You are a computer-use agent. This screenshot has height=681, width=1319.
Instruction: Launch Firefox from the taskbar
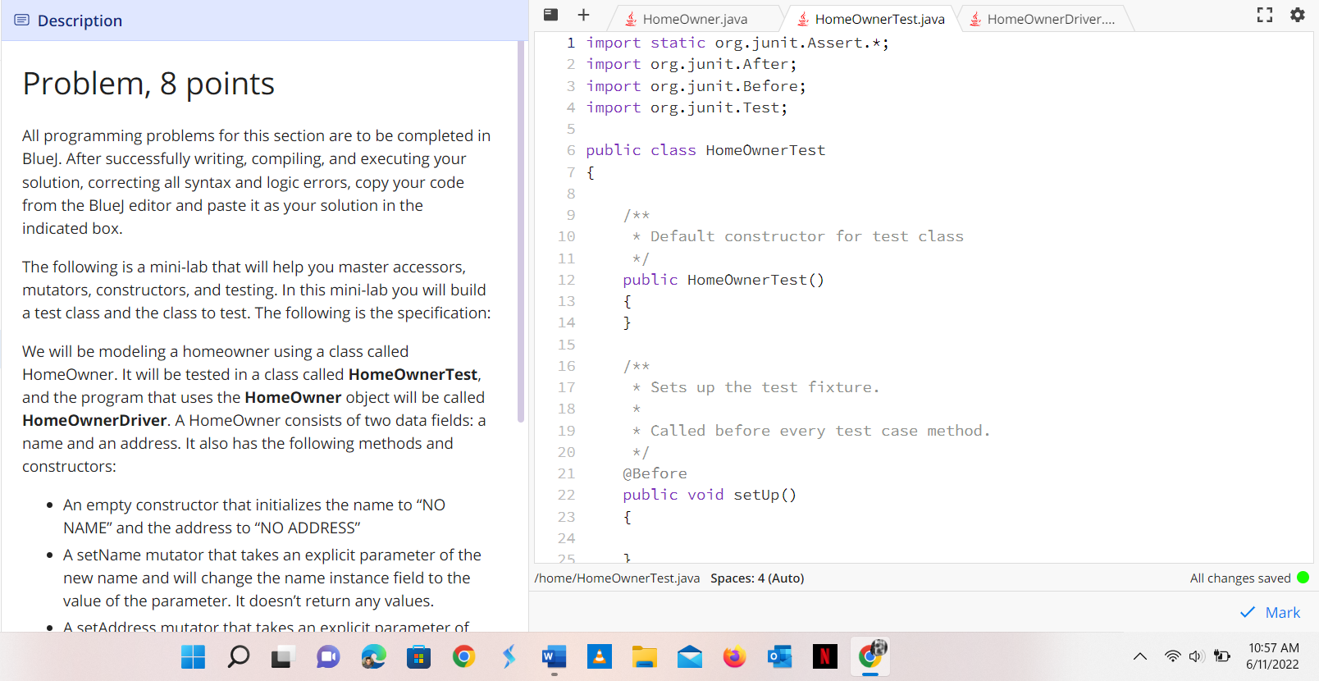734,657
